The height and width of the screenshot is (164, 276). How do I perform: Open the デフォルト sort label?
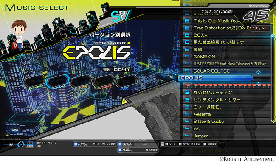(260, 28)
